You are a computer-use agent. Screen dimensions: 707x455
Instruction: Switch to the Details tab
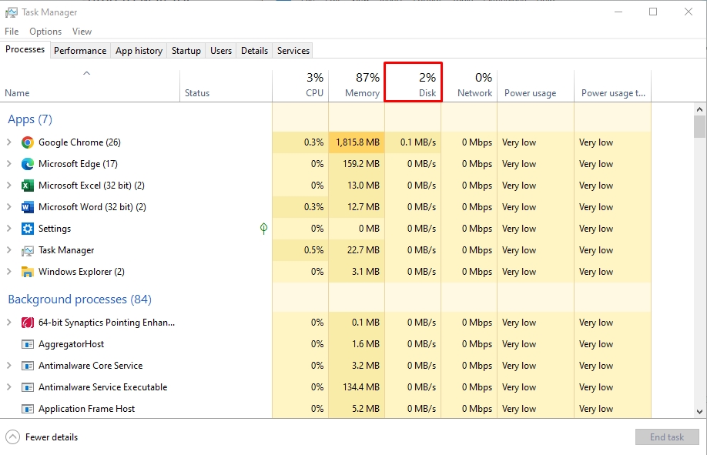(254, 51)
